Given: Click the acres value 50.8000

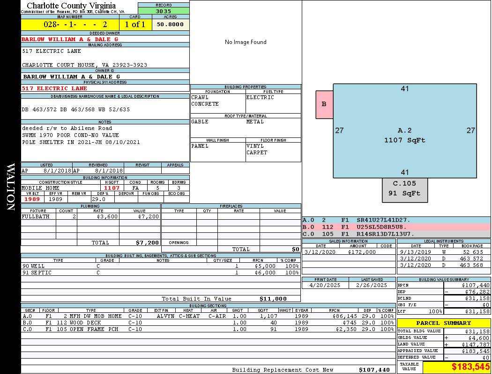Looking at the screenshot, I should click(171, 24).
